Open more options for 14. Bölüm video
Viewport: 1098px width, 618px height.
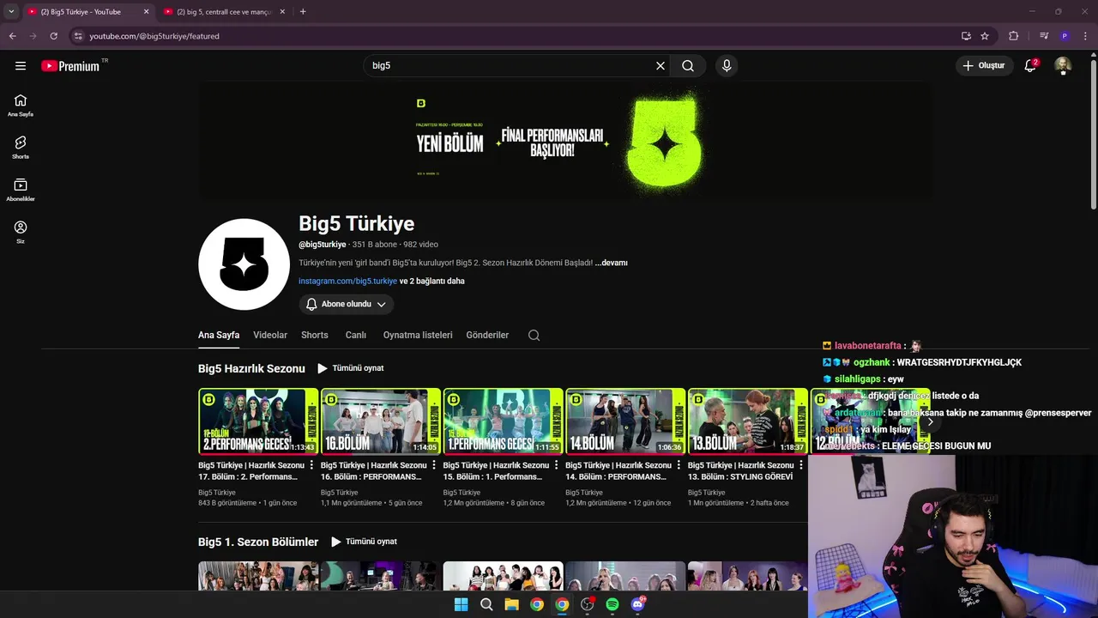(679, 465)
